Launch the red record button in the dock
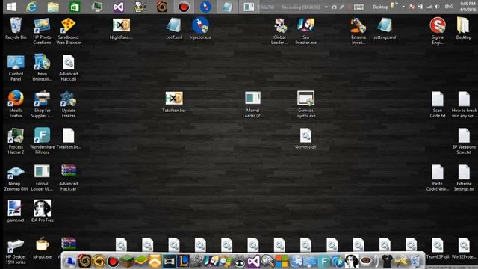The width and height of the screenshot is (478, 269). (x=113, y=261)
